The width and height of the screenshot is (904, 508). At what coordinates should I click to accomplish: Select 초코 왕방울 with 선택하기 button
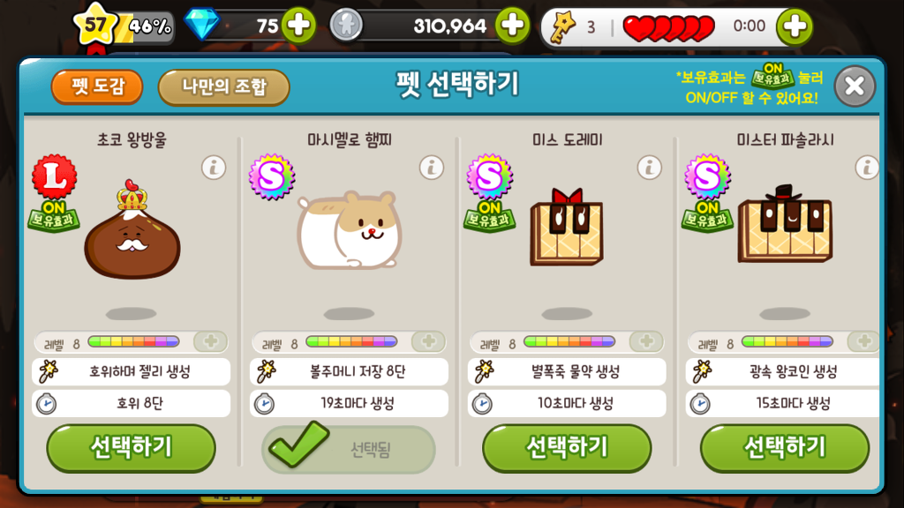(x=132, y=448)
